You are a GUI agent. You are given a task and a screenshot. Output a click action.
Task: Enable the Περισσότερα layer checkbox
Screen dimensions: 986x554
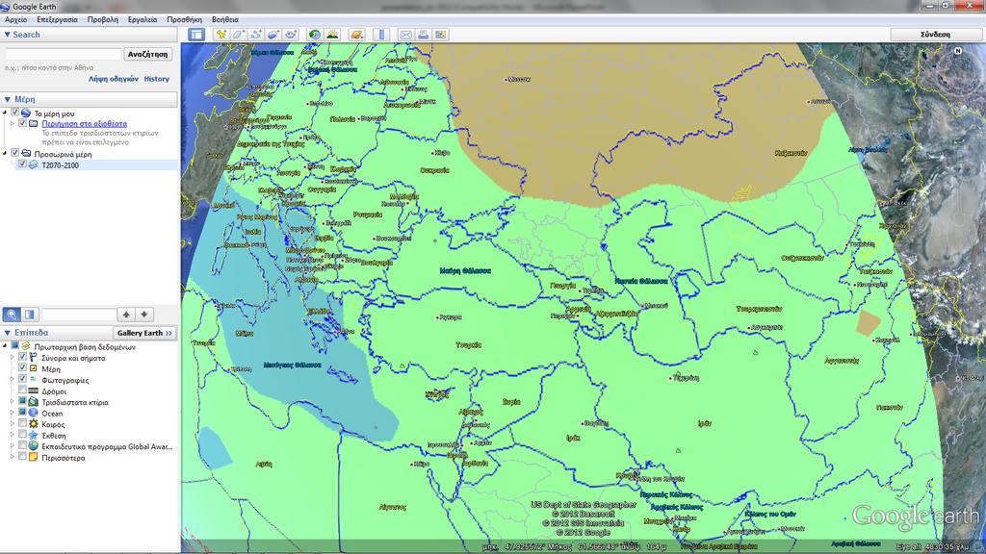point(23,457)
